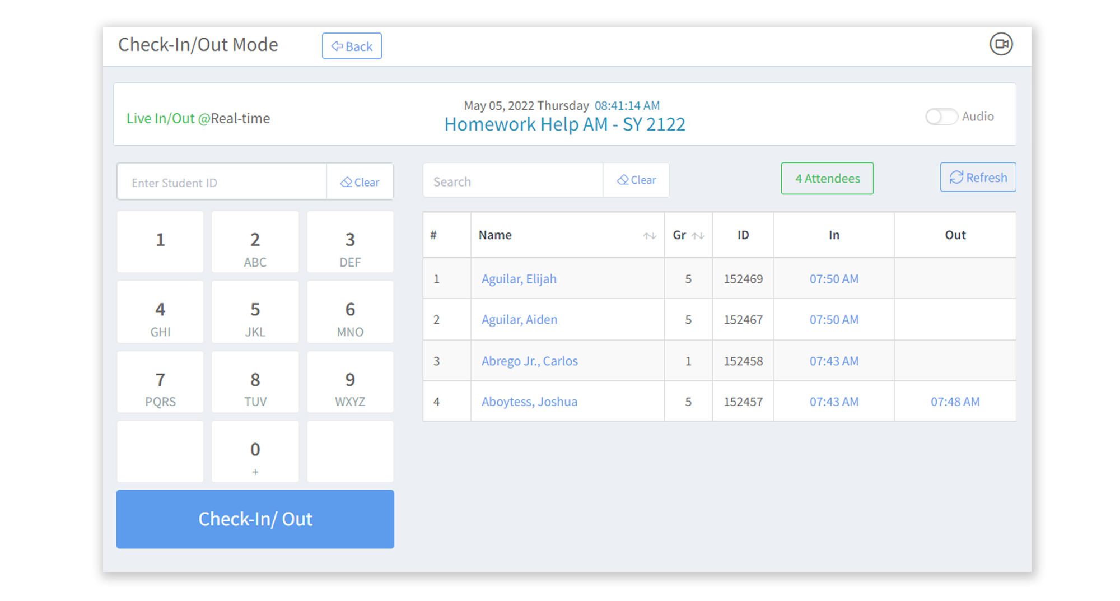Refresh the attendee list
Screen dimensions: 1120x601
tap(978, 178)
